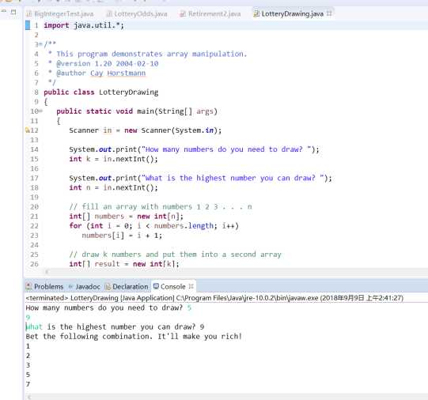Click the editor horizontal scrollbar left arrow
The image size is (428, 400).
(47, 272)
